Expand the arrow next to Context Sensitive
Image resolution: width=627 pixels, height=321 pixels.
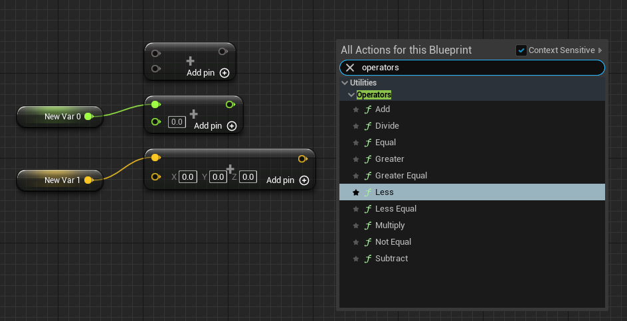[x=600, y=50]
